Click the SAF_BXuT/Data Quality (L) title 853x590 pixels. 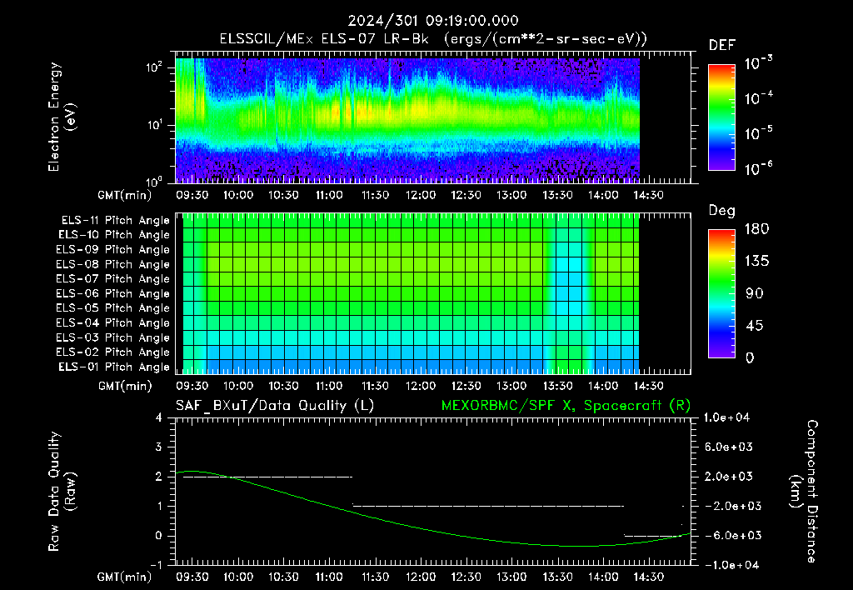click(275, 406)
